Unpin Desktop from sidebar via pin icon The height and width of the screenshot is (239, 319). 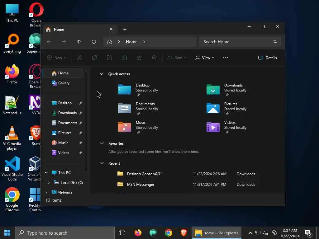(x=81, y=103)
